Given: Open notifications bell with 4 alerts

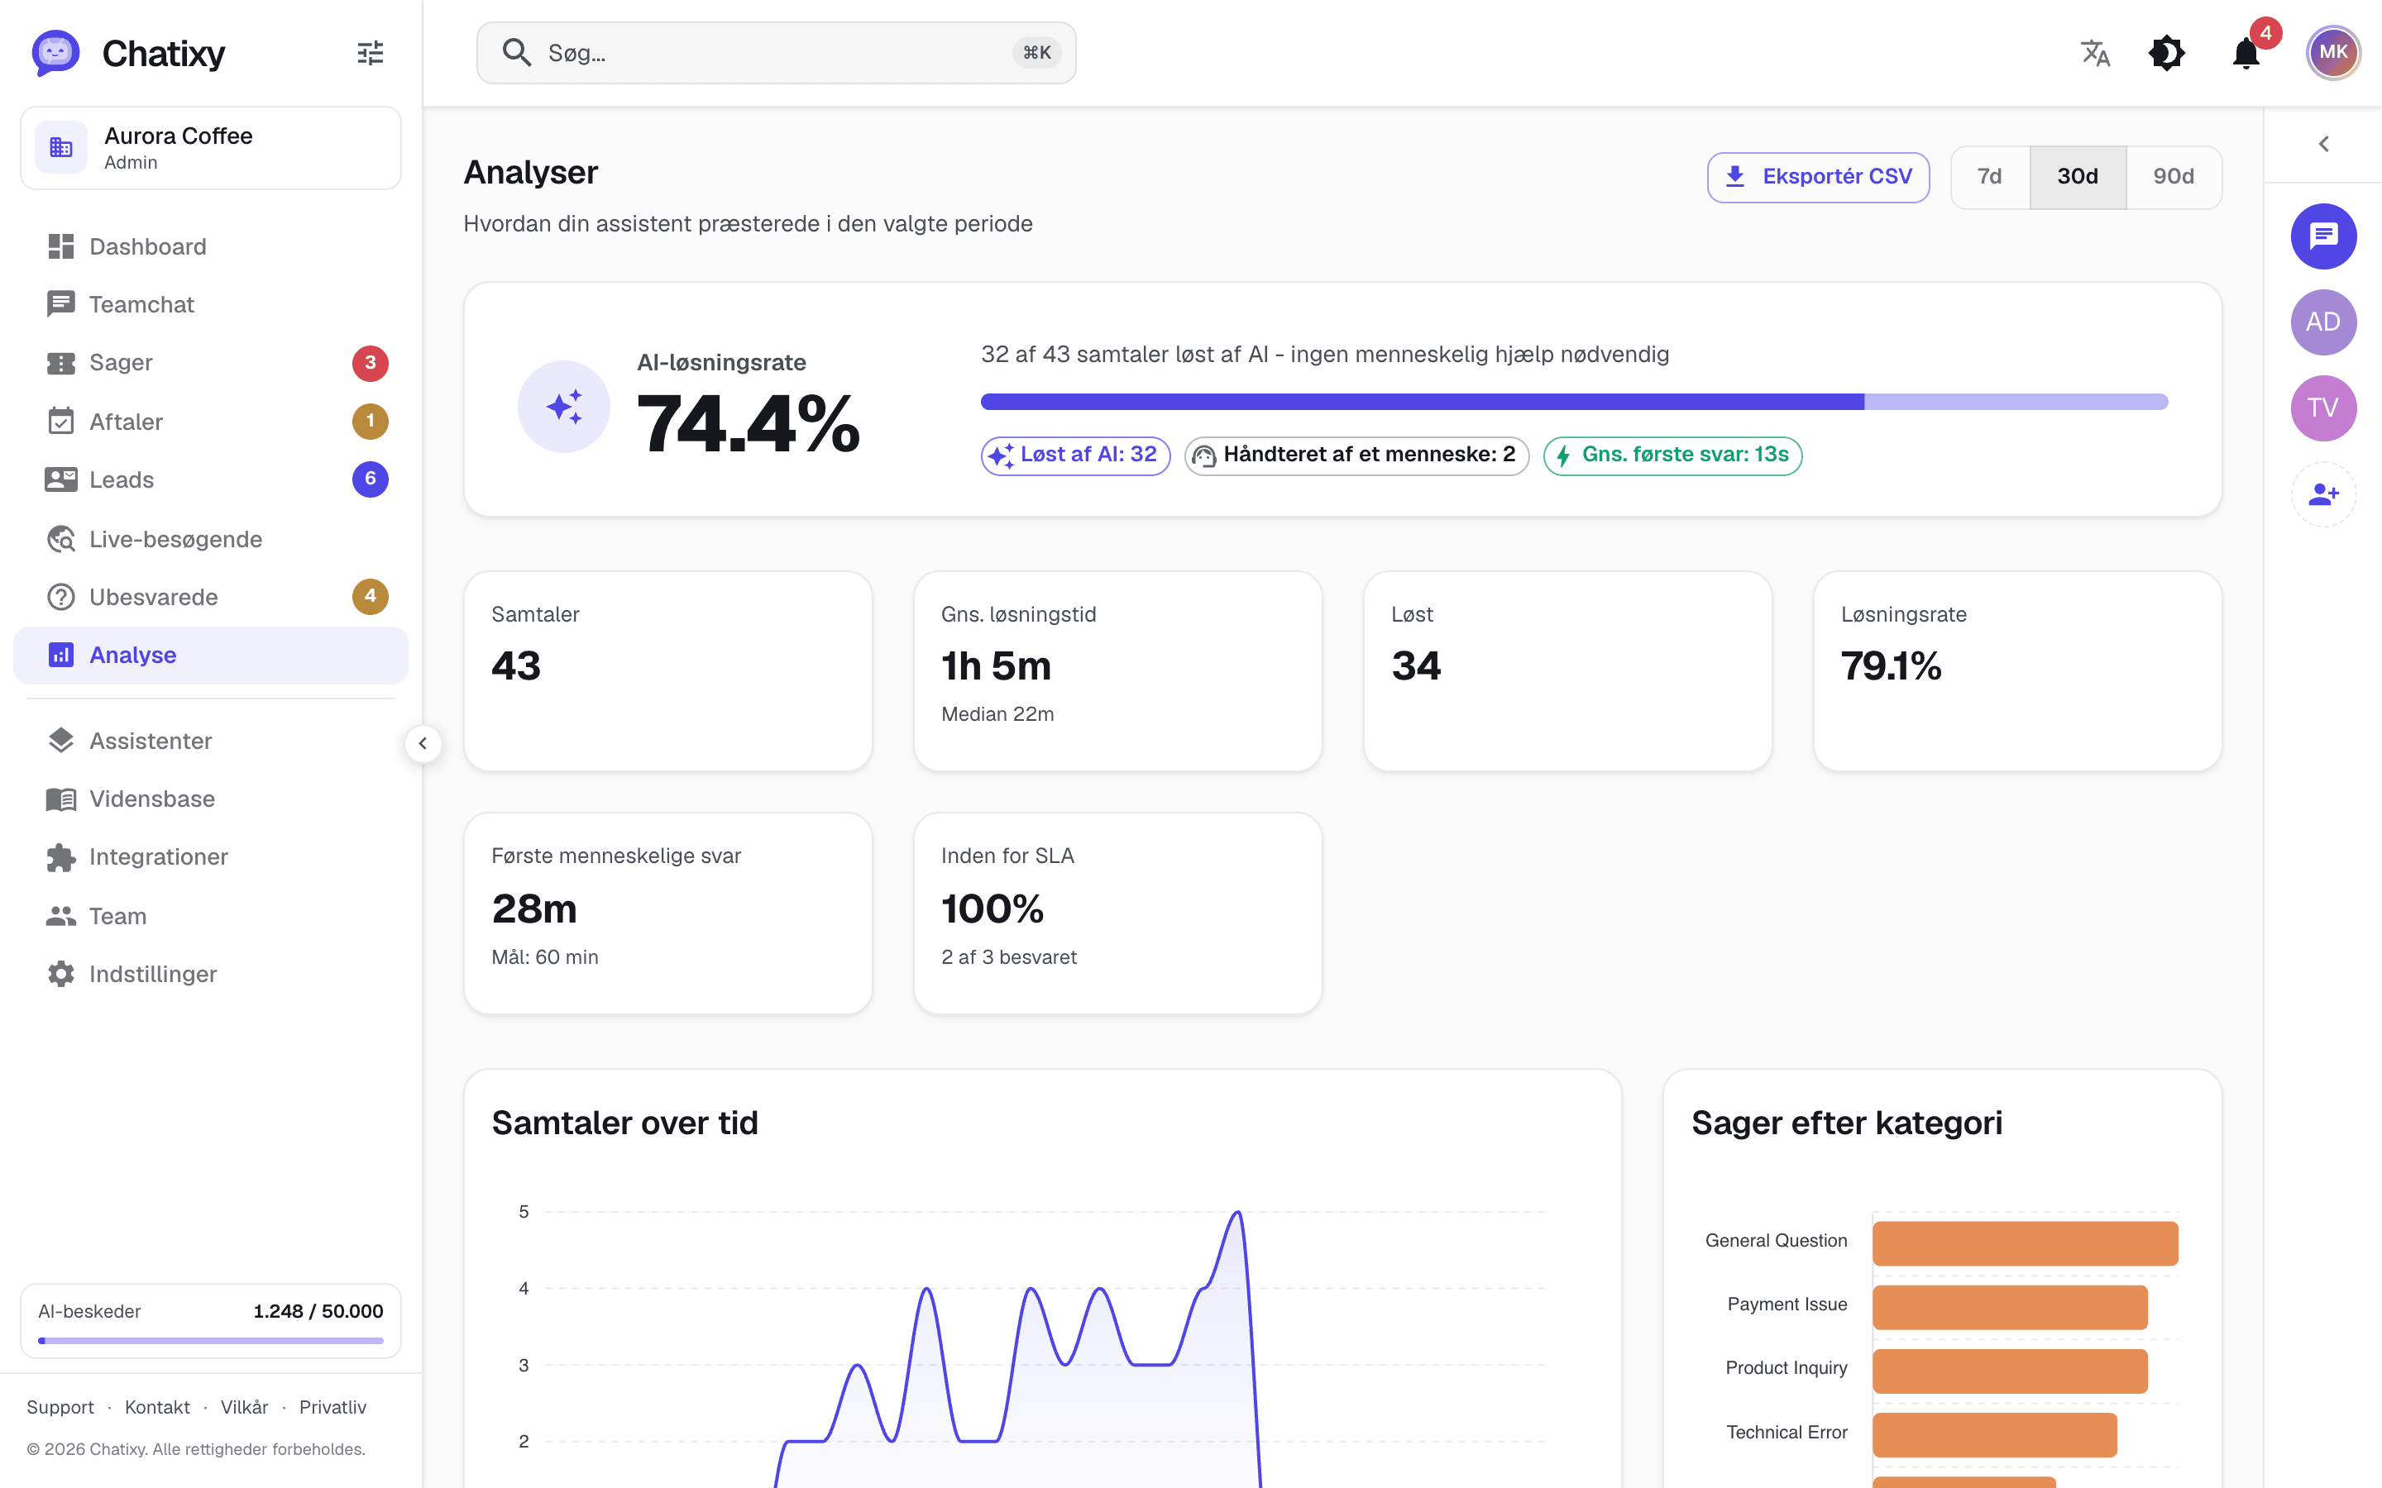Looking at the screenshot, I should 2246,53.
